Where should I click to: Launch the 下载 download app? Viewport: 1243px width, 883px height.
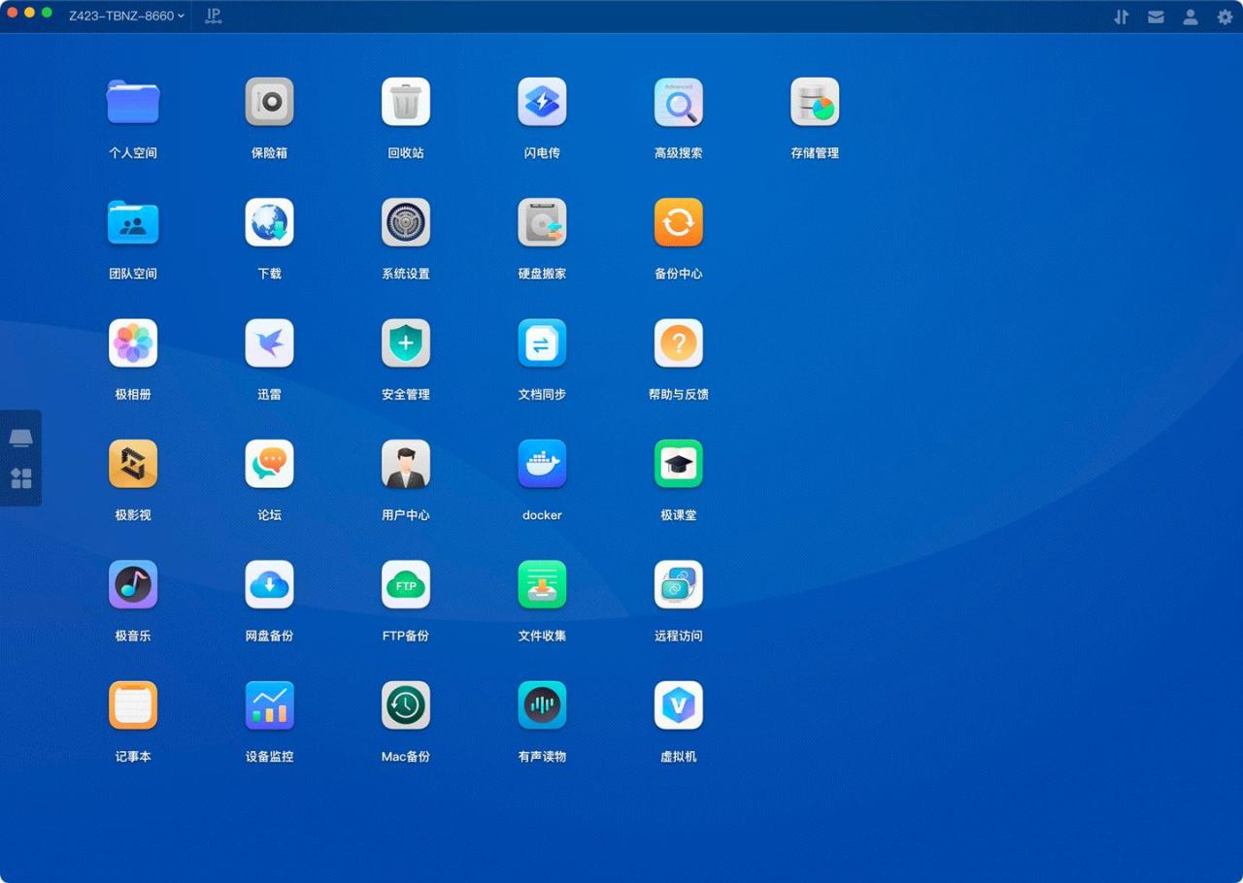point(269,222)
